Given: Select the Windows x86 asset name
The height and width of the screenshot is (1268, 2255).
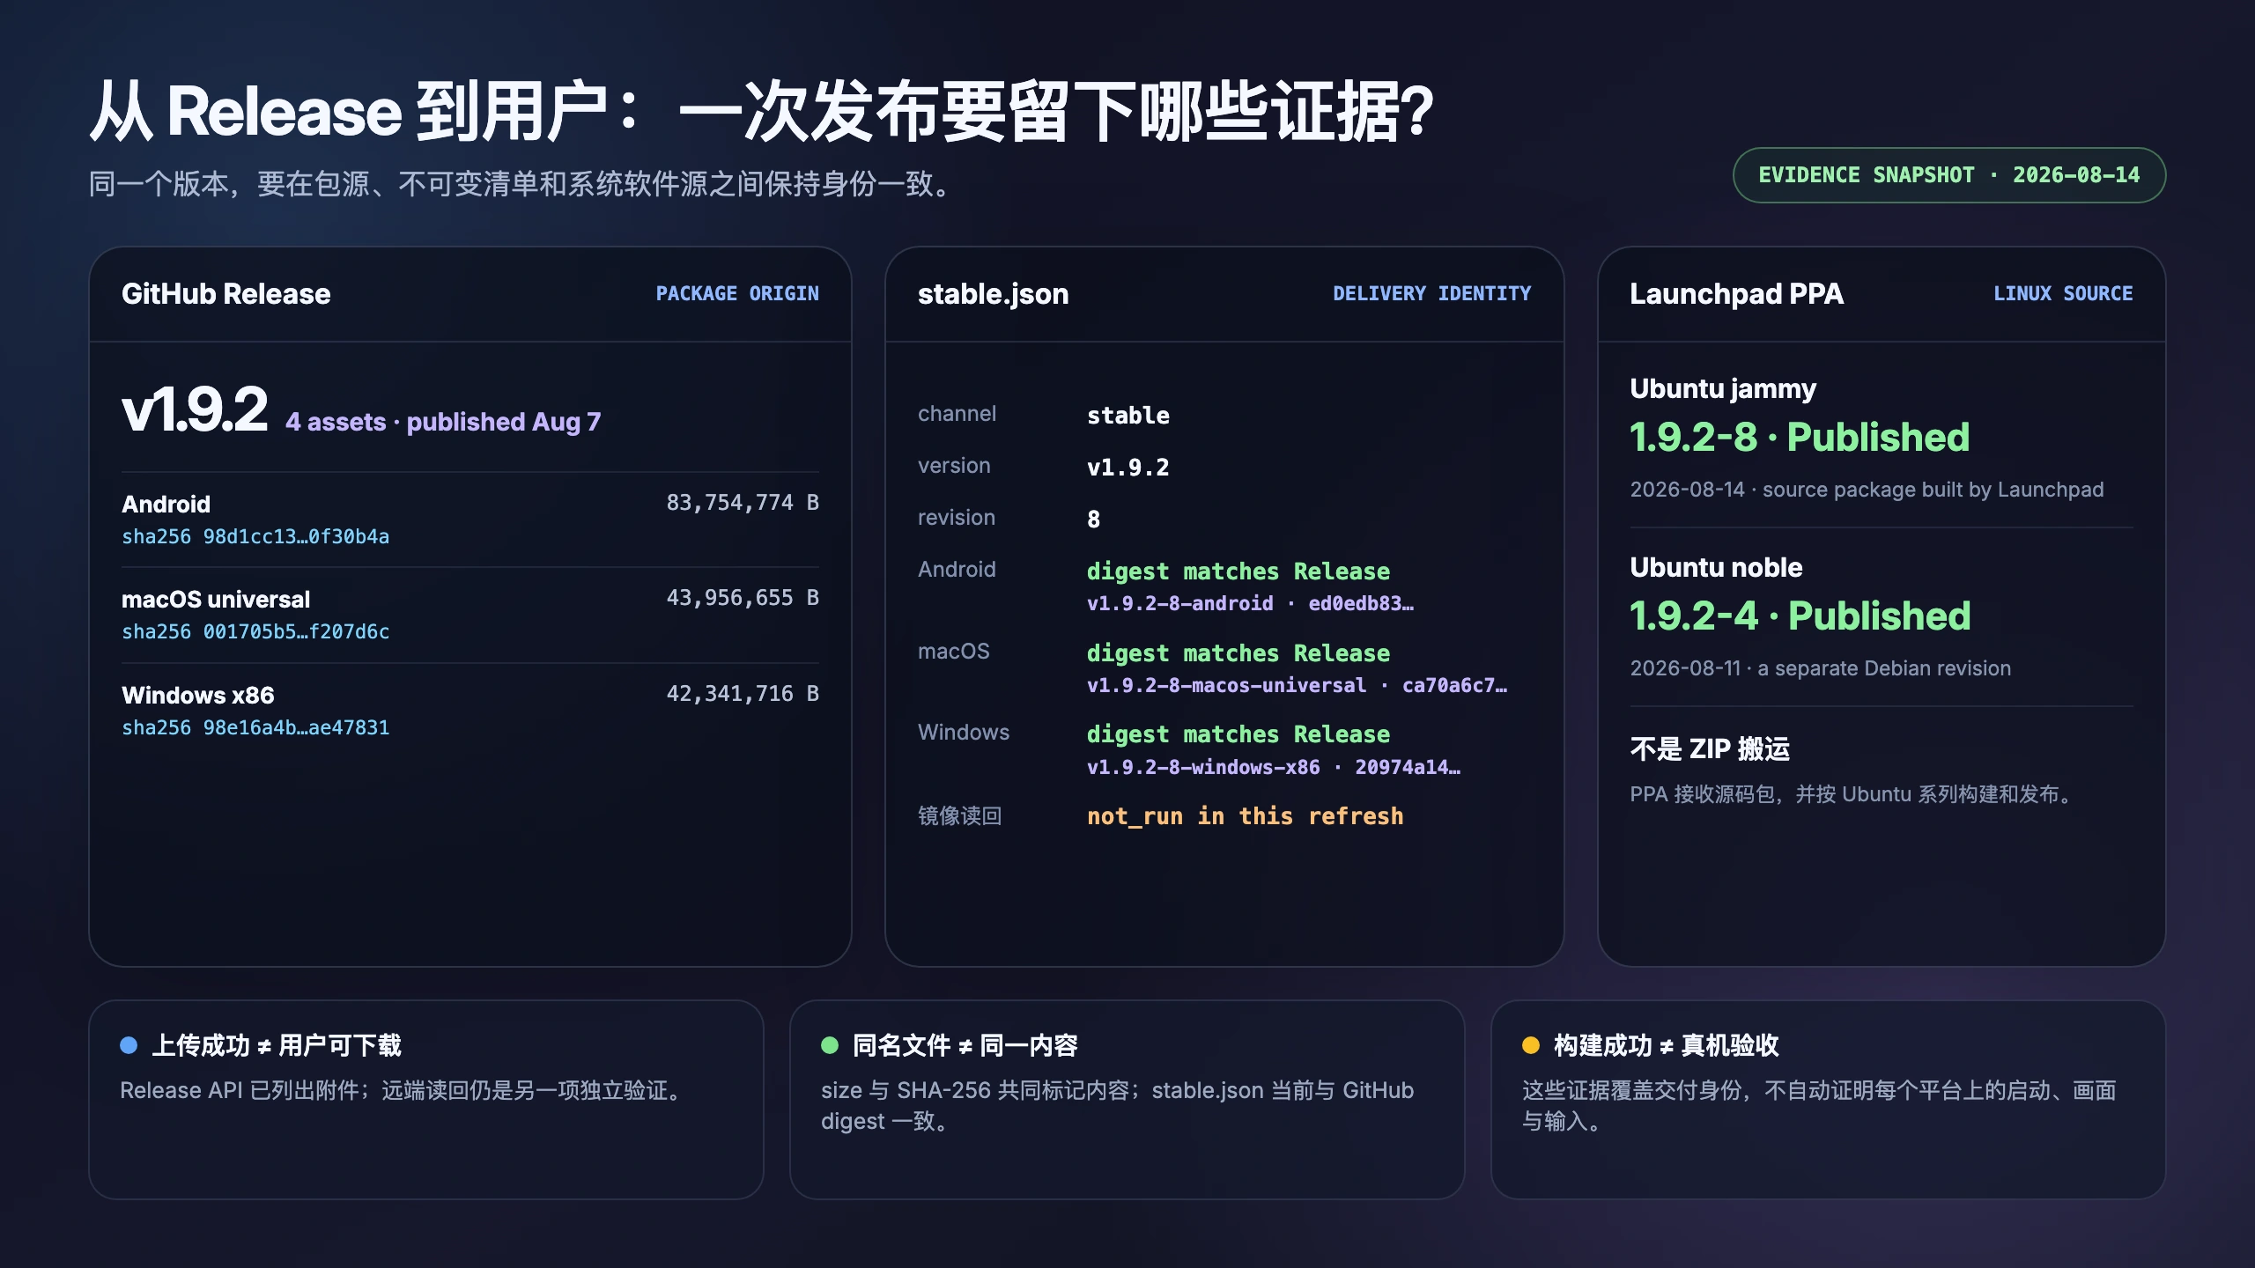Looking at the screenshot, I should click(198, 695).
